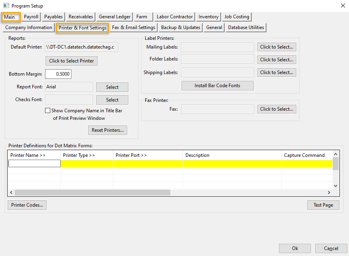Enable Show Company Name in Title Bar
349x256 pixels.
click(47, 110)
